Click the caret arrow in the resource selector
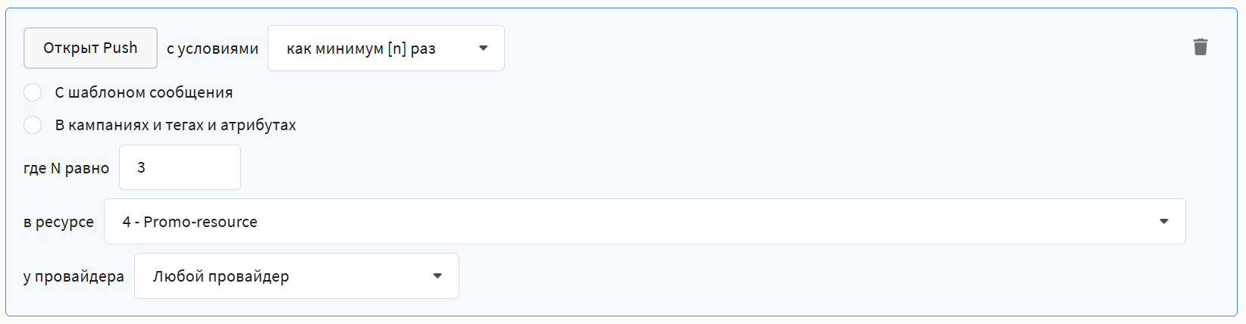The width and height of the screenshot is (1246, 324). (x=1164, y=222)
